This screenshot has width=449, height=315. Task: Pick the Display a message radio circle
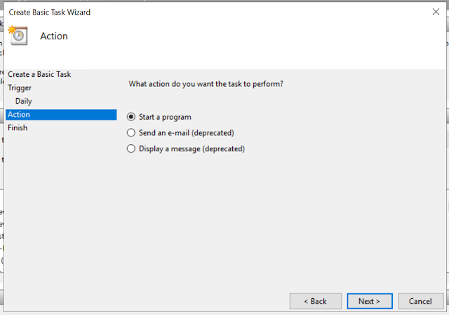pyautogui.click(x=130, y=148)
